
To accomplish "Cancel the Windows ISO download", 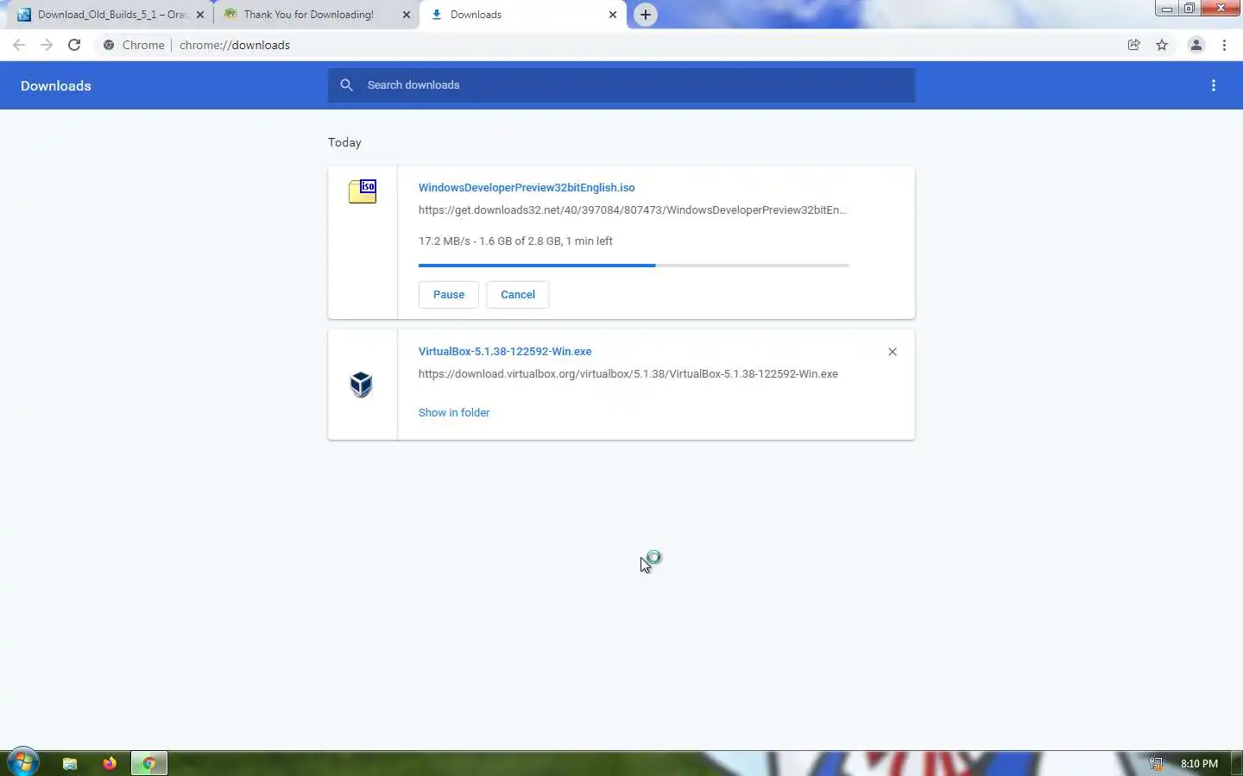I will [518, 295].
